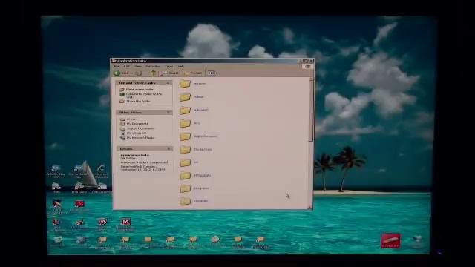Select the Apple Computer folder icon
Screen dimensions: 475x267
pyautogui.click(x=185, y=136)
